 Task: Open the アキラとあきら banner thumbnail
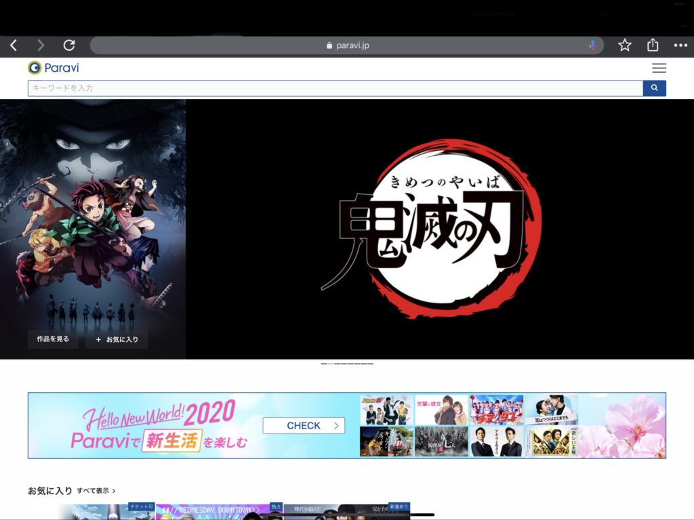tap(496, 441)
